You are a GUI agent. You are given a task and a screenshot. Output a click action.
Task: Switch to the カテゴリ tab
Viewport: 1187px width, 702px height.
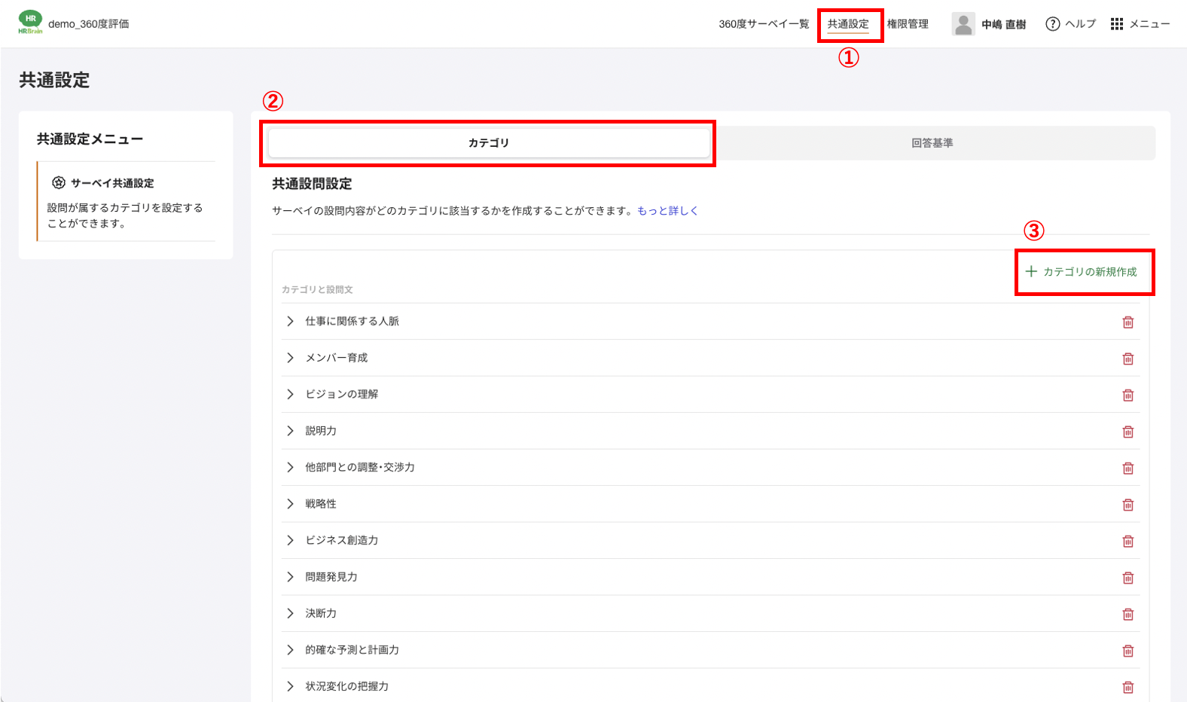click(x=489, y=142)
